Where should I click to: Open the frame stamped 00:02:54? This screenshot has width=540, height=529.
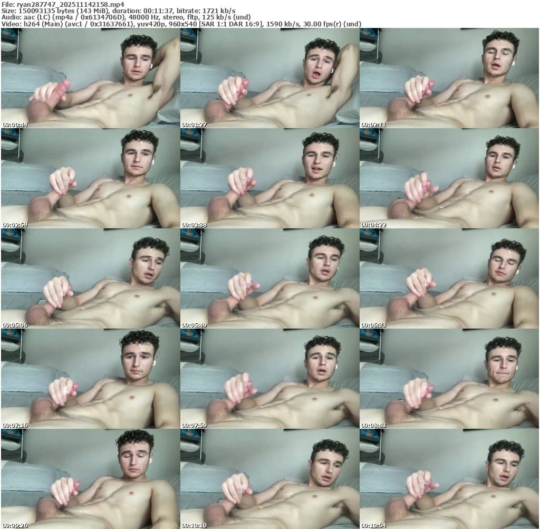coord(90,178)
